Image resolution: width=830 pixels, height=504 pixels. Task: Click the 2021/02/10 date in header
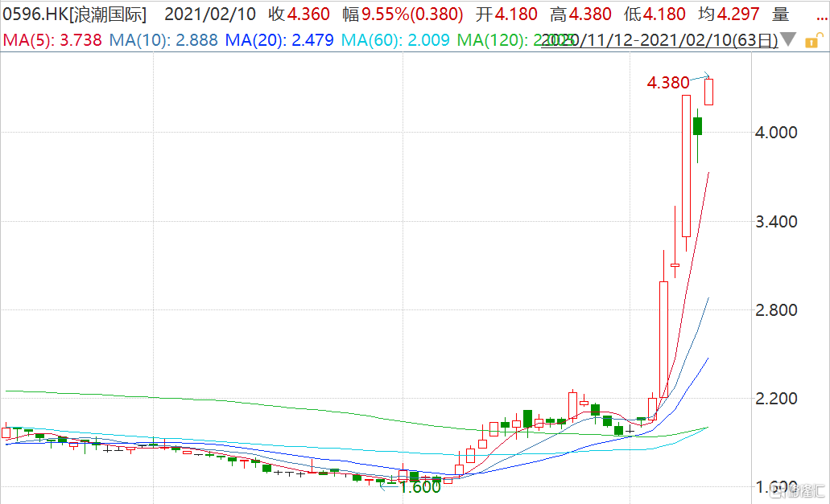point(210,14)
